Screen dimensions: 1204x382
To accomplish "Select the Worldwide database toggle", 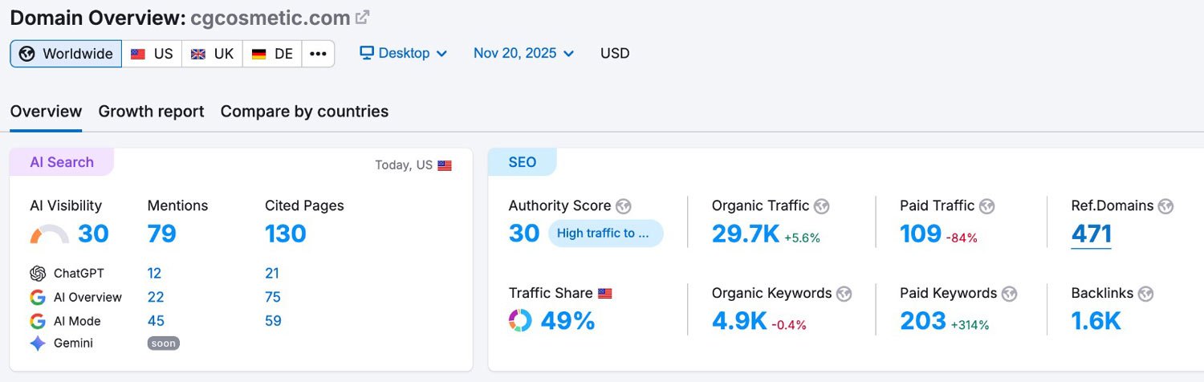I will (x=66, y=54).
